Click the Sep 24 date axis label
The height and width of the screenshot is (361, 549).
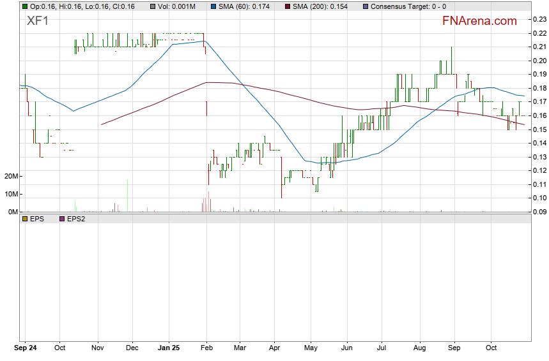(x=25, y=349)
